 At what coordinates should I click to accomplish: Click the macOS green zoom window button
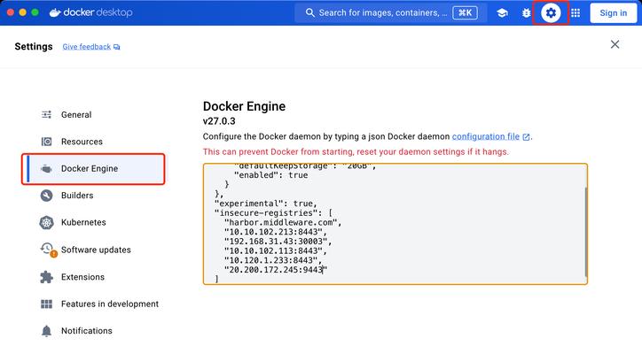coord(35,12)
